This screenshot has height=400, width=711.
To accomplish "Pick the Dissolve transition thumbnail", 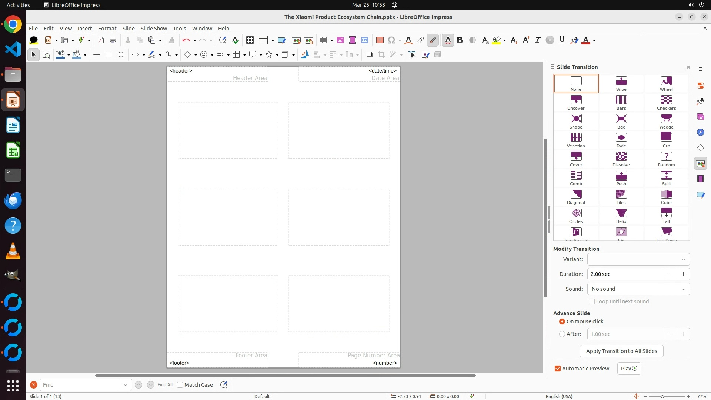I will (x=621, y=159).
